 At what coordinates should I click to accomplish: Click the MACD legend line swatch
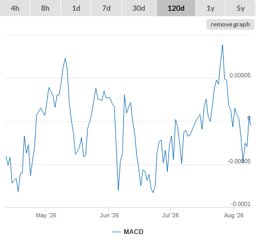pyautogui.click(x=117, y=232)
